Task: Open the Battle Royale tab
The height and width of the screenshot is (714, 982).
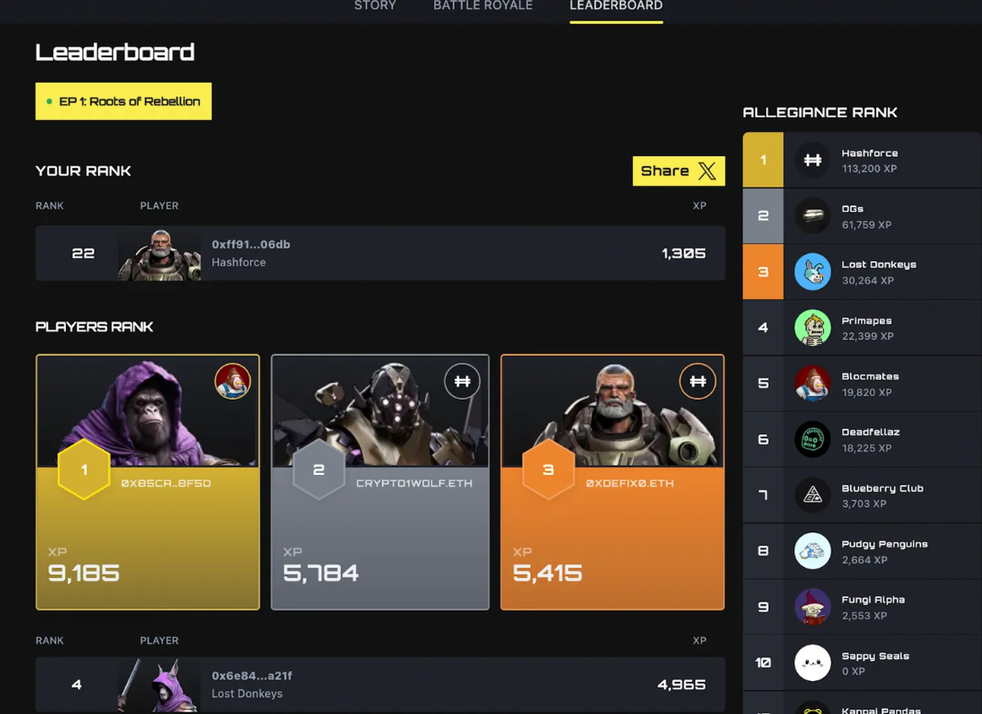Action: [x=483, y=6]
